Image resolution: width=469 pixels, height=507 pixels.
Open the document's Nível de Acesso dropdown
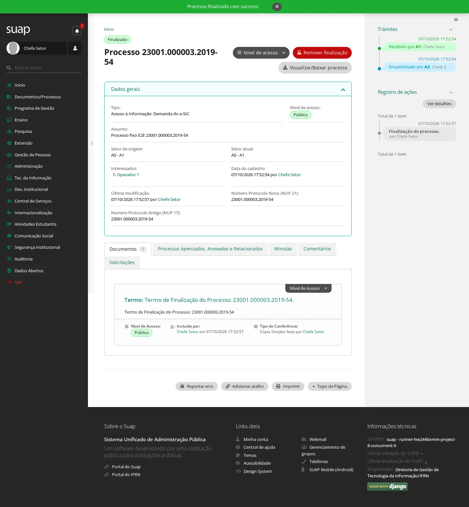click(x=308, y=288)
